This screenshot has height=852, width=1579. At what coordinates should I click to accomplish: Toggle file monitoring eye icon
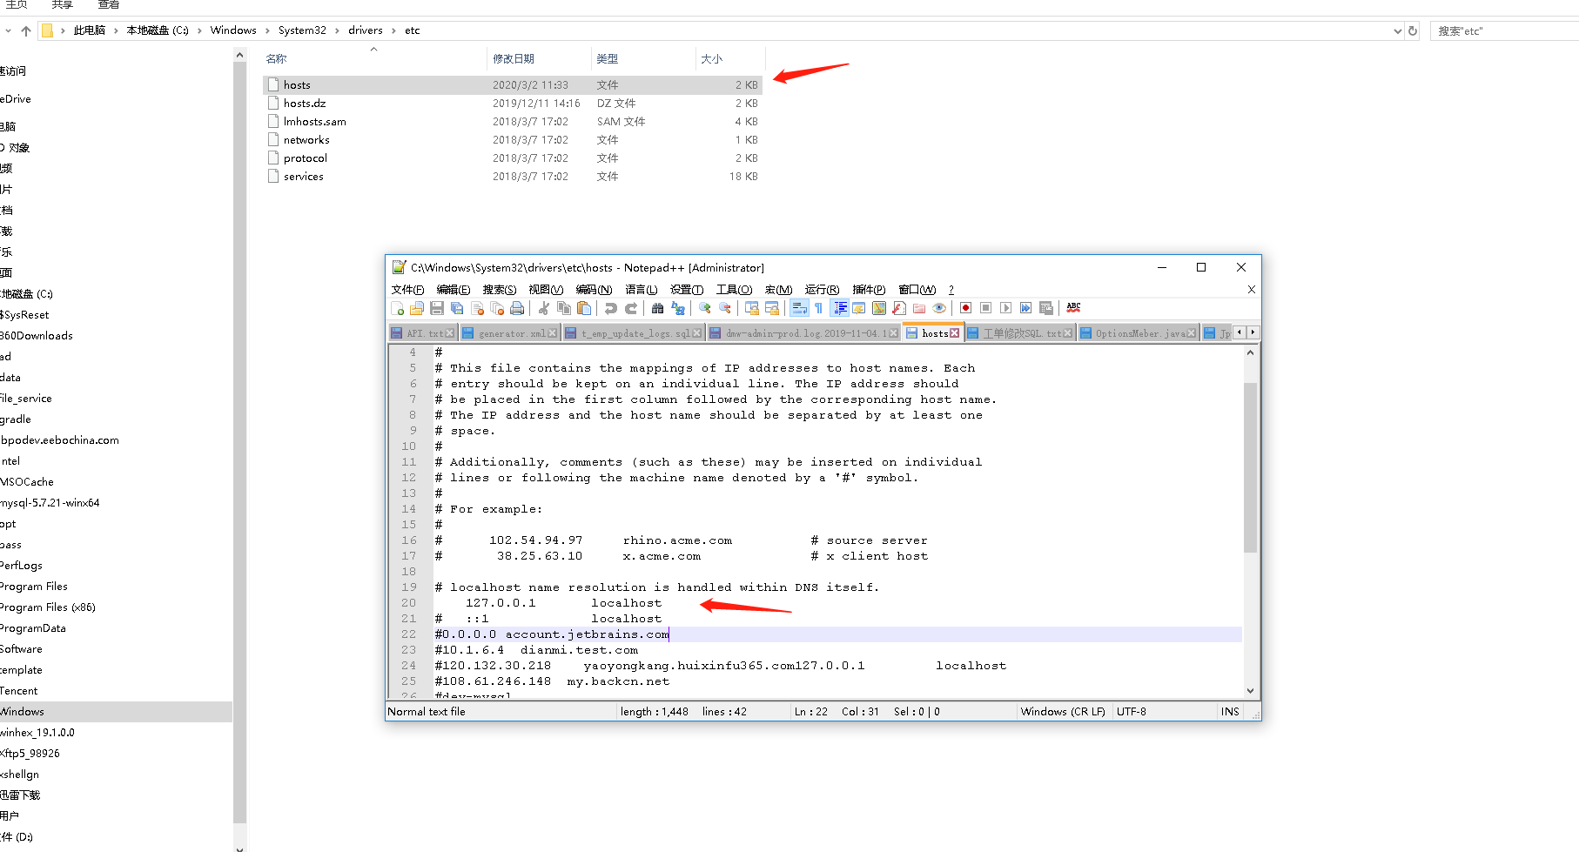pos(939,308)
